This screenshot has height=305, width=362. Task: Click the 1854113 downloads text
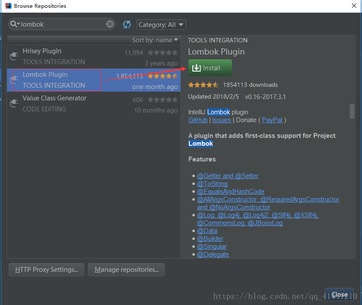coord(250,85)
